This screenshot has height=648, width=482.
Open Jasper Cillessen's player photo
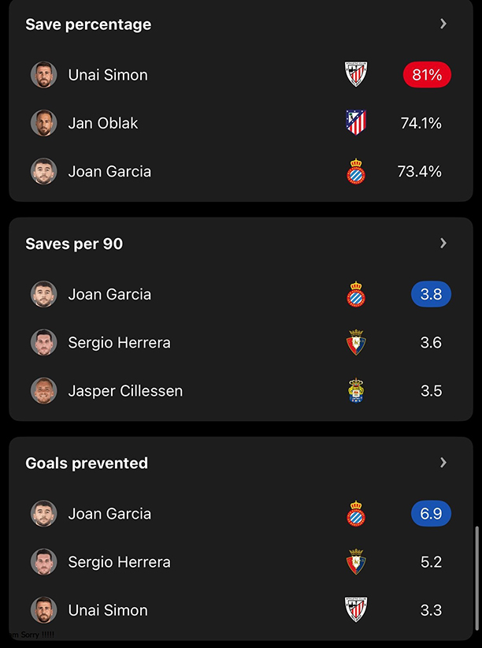point(44,390)
